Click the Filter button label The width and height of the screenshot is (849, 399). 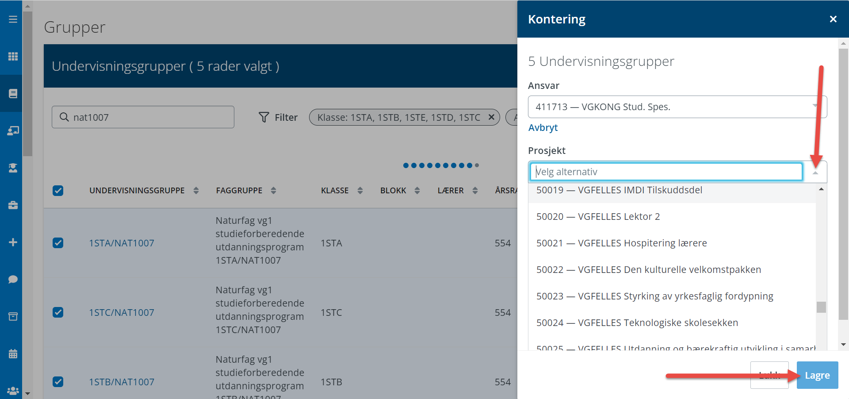(x=286, y=117)
